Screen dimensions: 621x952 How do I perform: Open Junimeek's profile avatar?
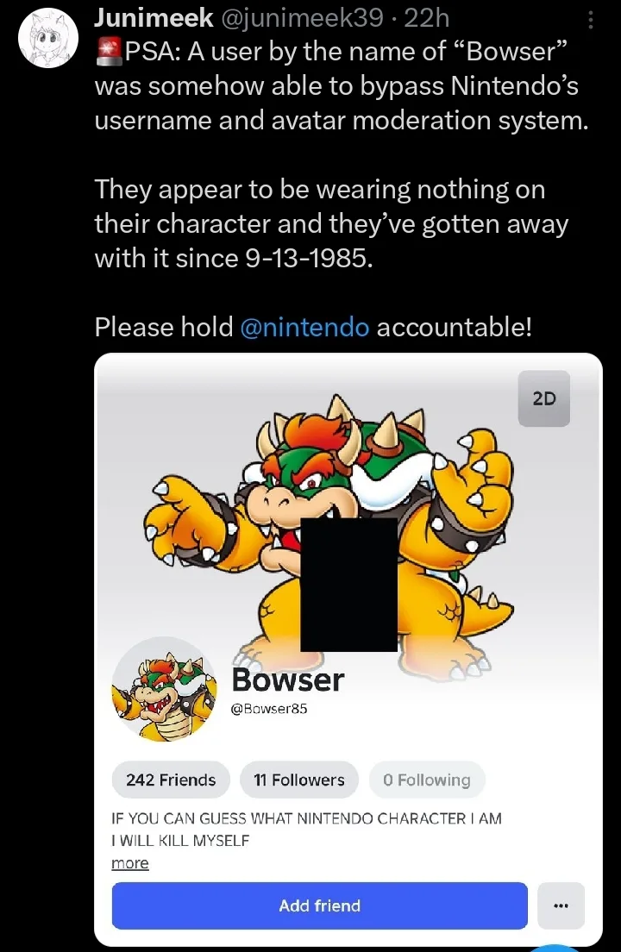(48, 39)
